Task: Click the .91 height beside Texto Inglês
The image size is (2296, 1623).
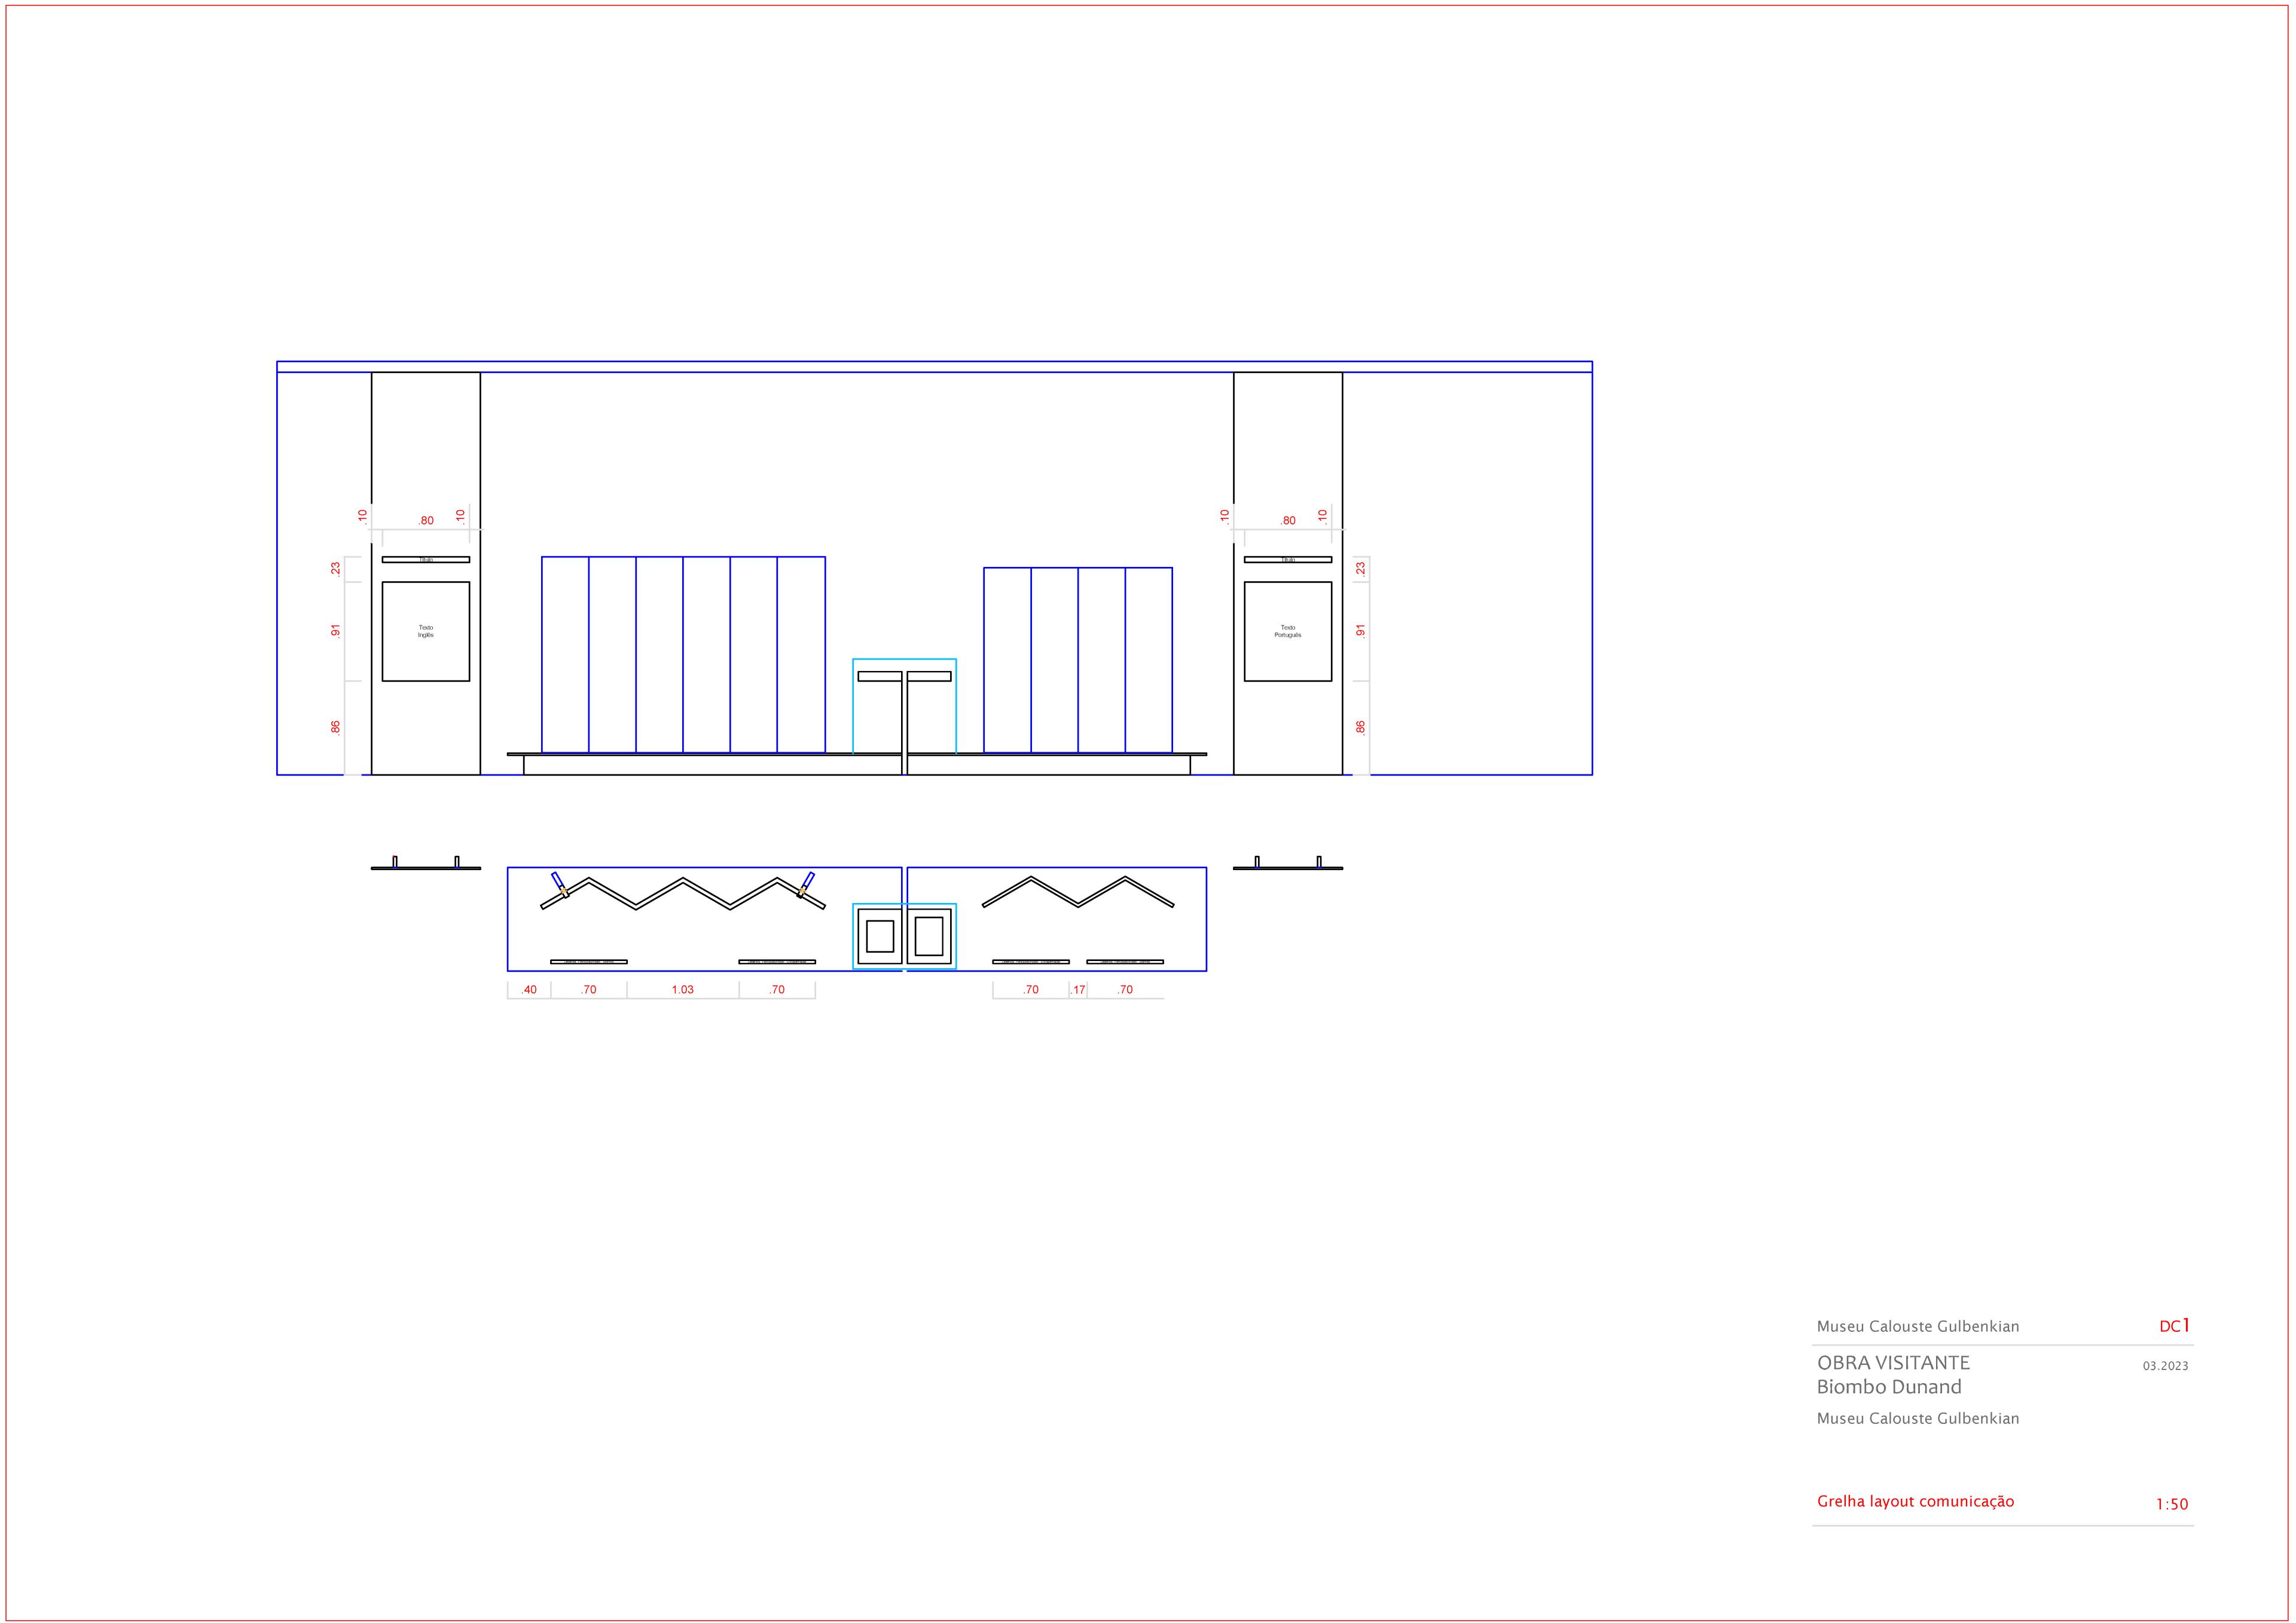Action: click(336, 631)
